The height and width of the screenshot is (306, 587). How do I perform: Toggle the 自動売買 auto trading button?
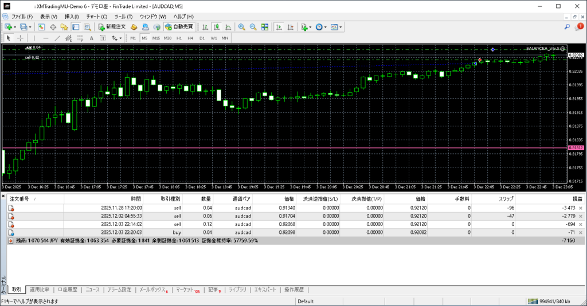click(x=179, y=27)
